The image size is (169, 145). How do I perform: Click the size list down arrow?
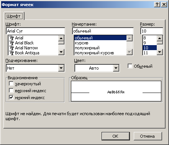pos(160,52)
